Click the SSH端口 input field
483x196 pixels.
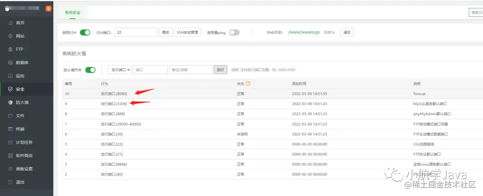136,32
